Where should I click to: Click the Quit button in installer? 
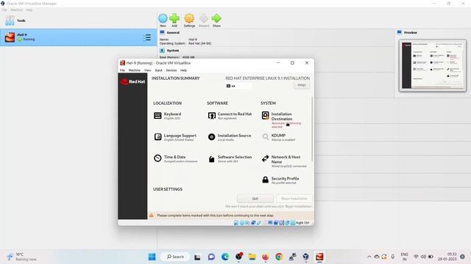(x=255, y=199)
